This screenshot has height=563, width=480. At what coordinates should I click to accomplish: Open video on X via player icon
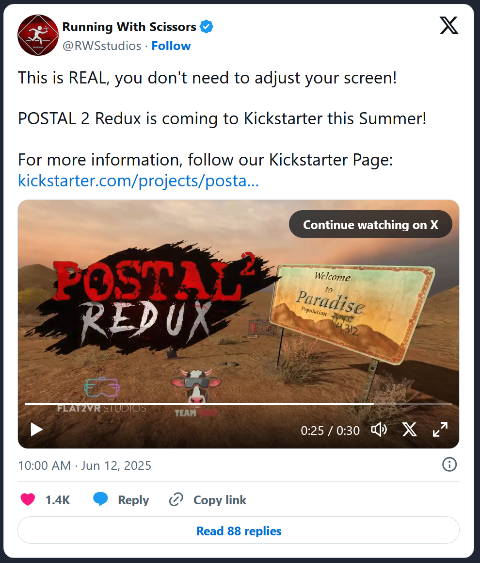pyautogui.click(x=409, y=430)
